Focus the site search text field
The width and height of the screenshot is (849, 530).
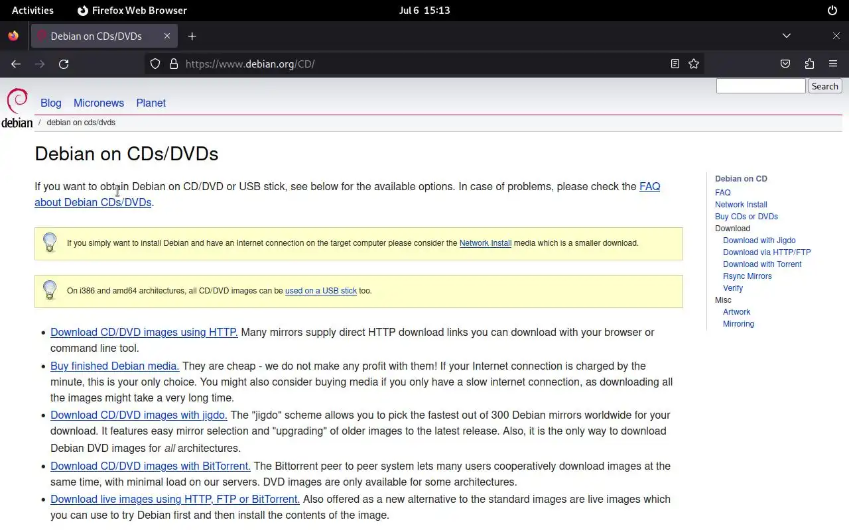[x=761, y=86]
